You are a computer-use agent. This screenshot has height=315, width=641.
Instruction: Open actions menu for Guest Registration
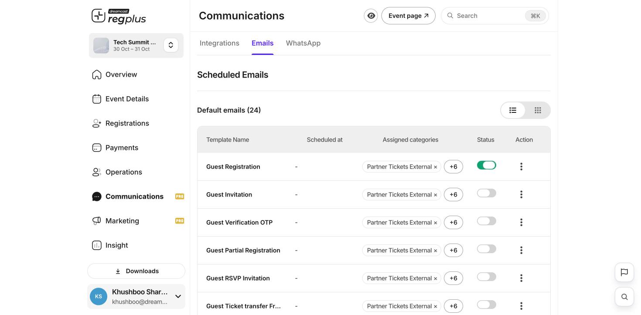coord(521,166)
